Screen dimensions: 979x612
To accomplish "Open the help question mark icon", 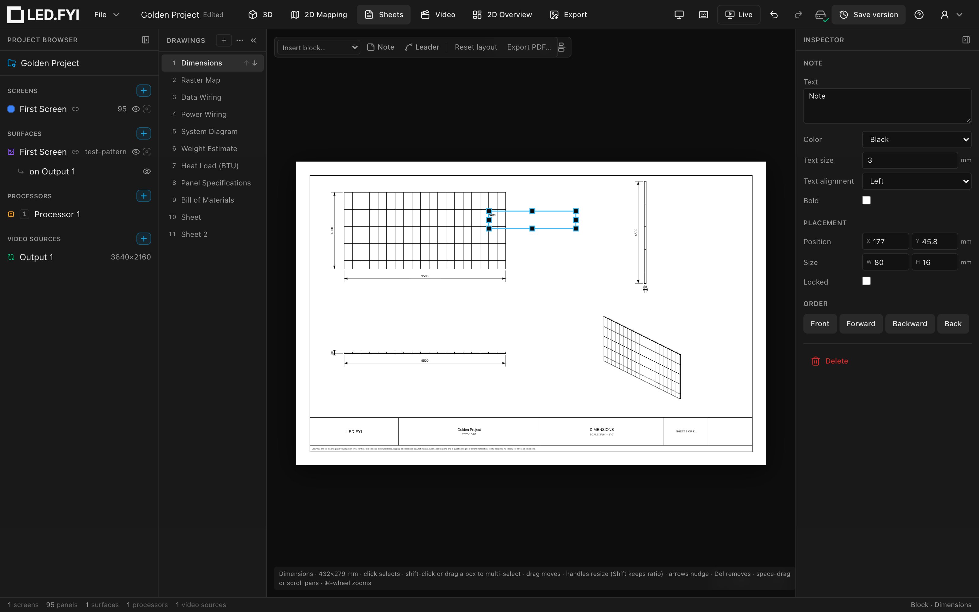I will pyautogui.click(x=919, y=15).
